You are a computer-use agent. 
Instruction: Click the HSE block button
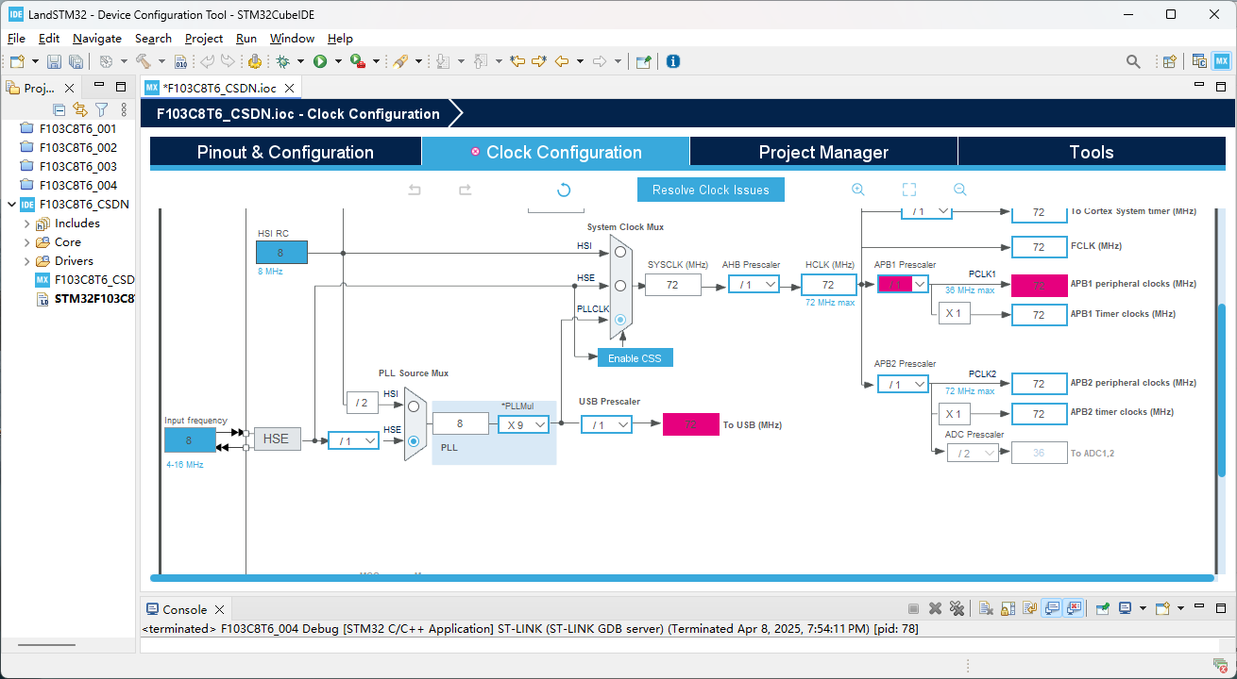277,439
